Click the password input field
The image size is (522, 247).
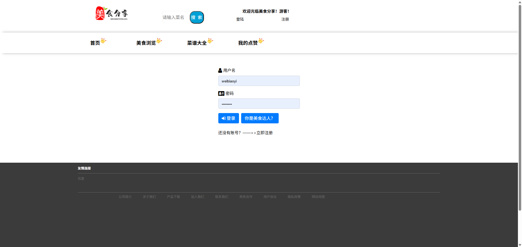pyautogui.click(x=259, y=104)
